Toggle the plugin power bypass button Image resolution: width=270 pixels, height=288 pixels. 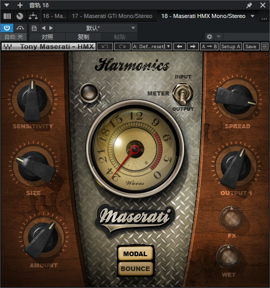(x=7, y=28)
